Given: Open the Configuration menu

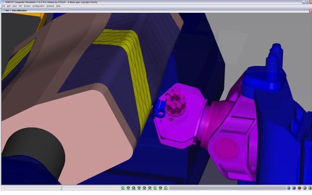Looking at the screenshot, I should (x=38, y=6).
